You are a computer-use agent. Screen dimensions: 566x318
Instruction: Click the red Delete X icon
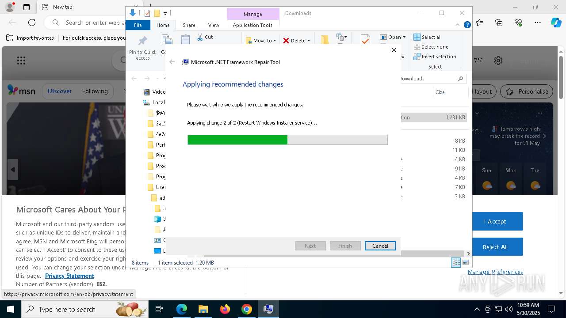click(x=286, y=41)
